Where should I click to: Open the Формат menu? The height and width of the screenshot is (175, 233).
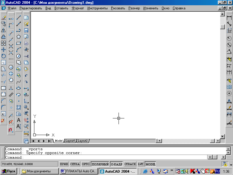coord(78,8)
